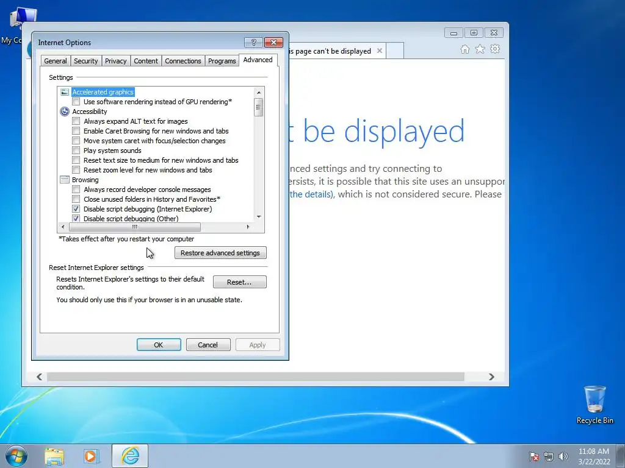Check Reset zoom level for new windows
Screen dimensions: 625x468
[76, 170]
